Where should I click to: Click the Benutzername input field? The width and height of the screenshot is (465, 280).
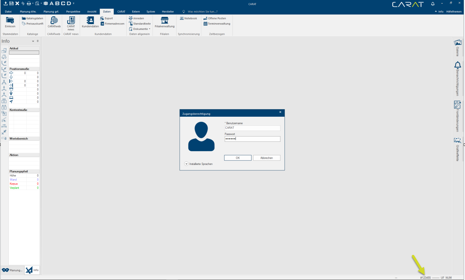click(x=252, y=128)
